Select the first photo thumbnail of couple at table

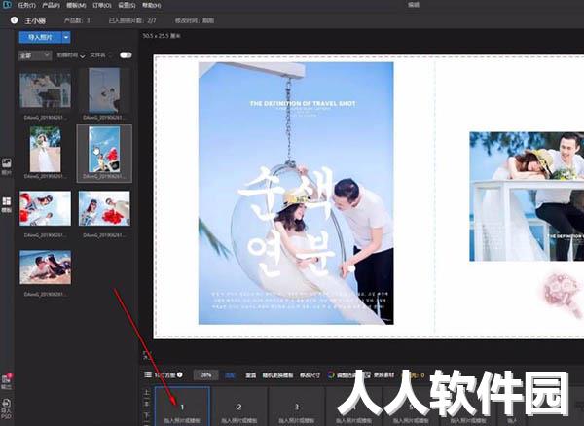[45, 90]
